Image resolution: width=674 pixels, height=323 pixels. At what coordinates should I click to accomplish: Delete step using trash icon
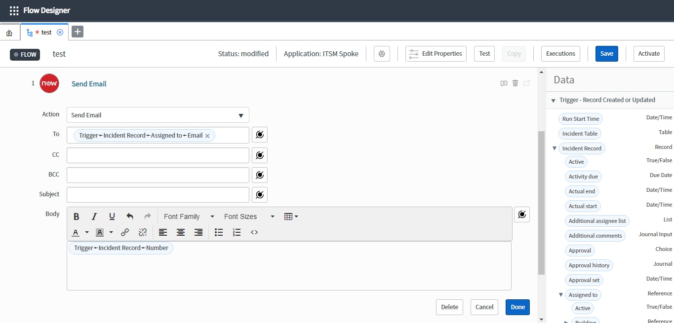515,83
